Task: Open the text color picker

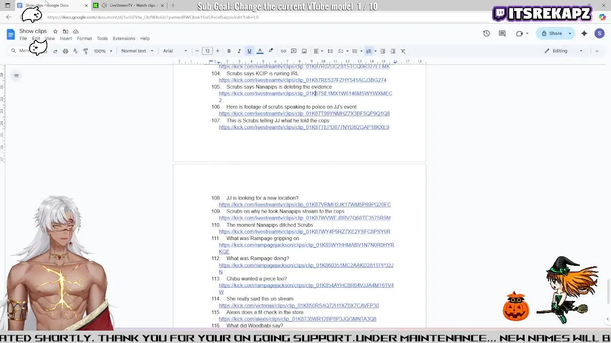Action: click(260, 51)
